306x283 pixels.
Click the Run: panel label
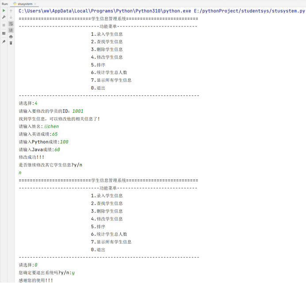click(x=5, y=4)
